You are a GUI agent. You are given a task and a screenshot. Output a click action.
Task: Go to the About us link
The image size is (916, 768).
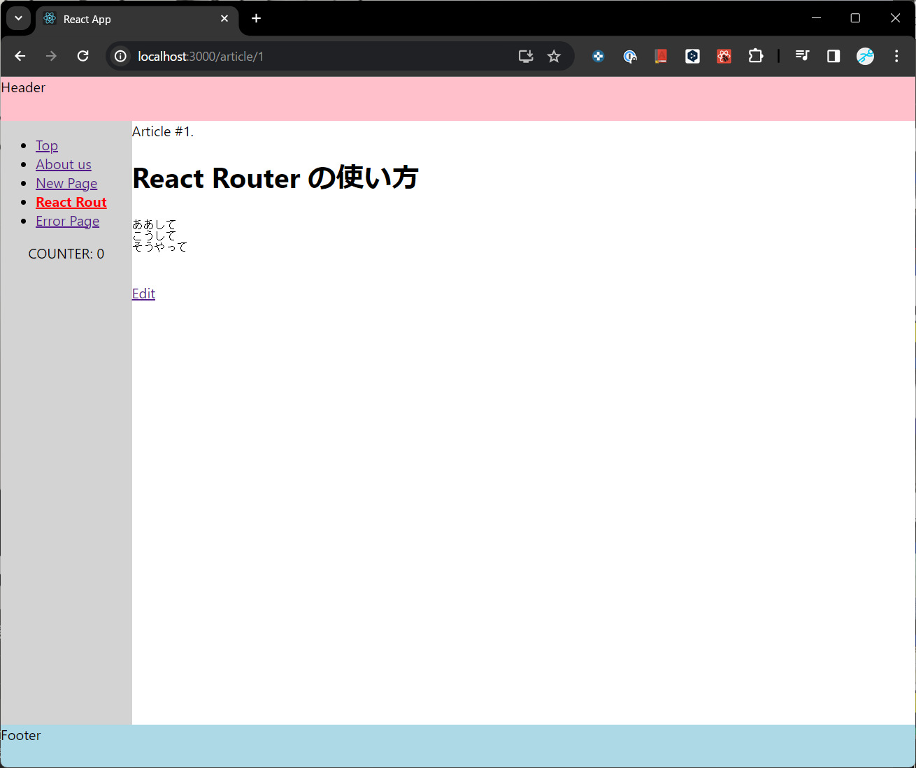tap(64, 164)
